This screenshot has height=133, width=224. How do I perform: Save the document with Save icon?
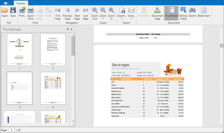[13, 12]
